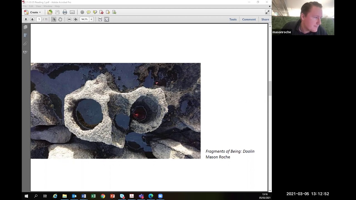
Task: Click the Save disk icon
Action: point(57,12)
